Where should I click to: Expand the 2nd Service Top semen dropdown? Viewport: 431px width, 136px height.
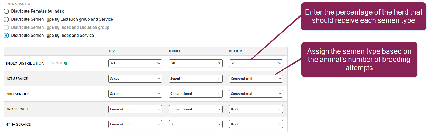coord(135,94)
